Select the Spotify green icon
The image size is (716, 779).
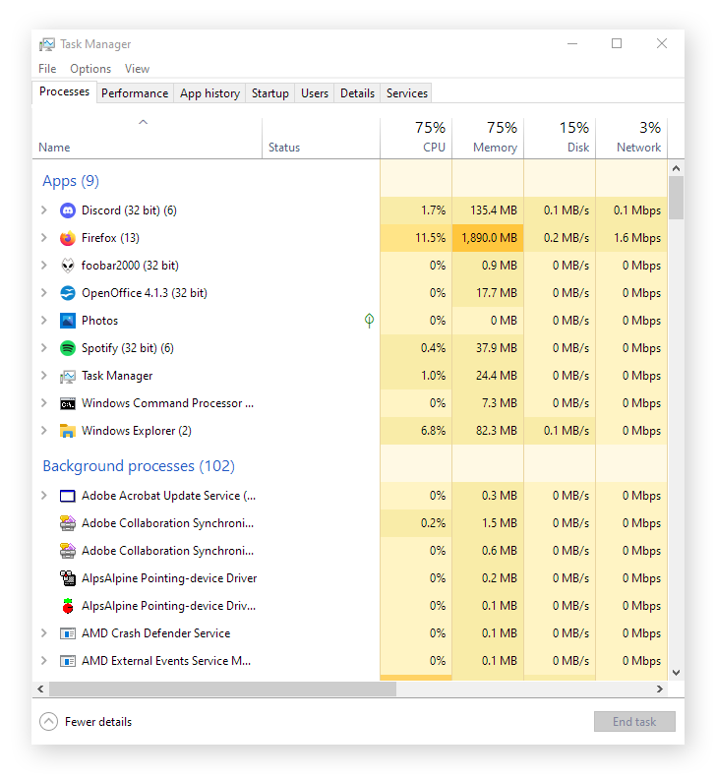[67, 348]
